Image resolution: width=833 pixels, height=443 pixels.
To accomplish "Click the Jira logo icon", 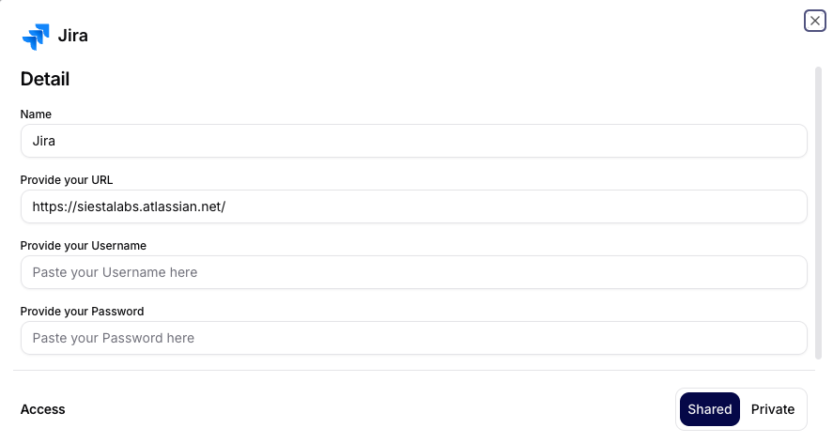I will [x=35, y=37].
